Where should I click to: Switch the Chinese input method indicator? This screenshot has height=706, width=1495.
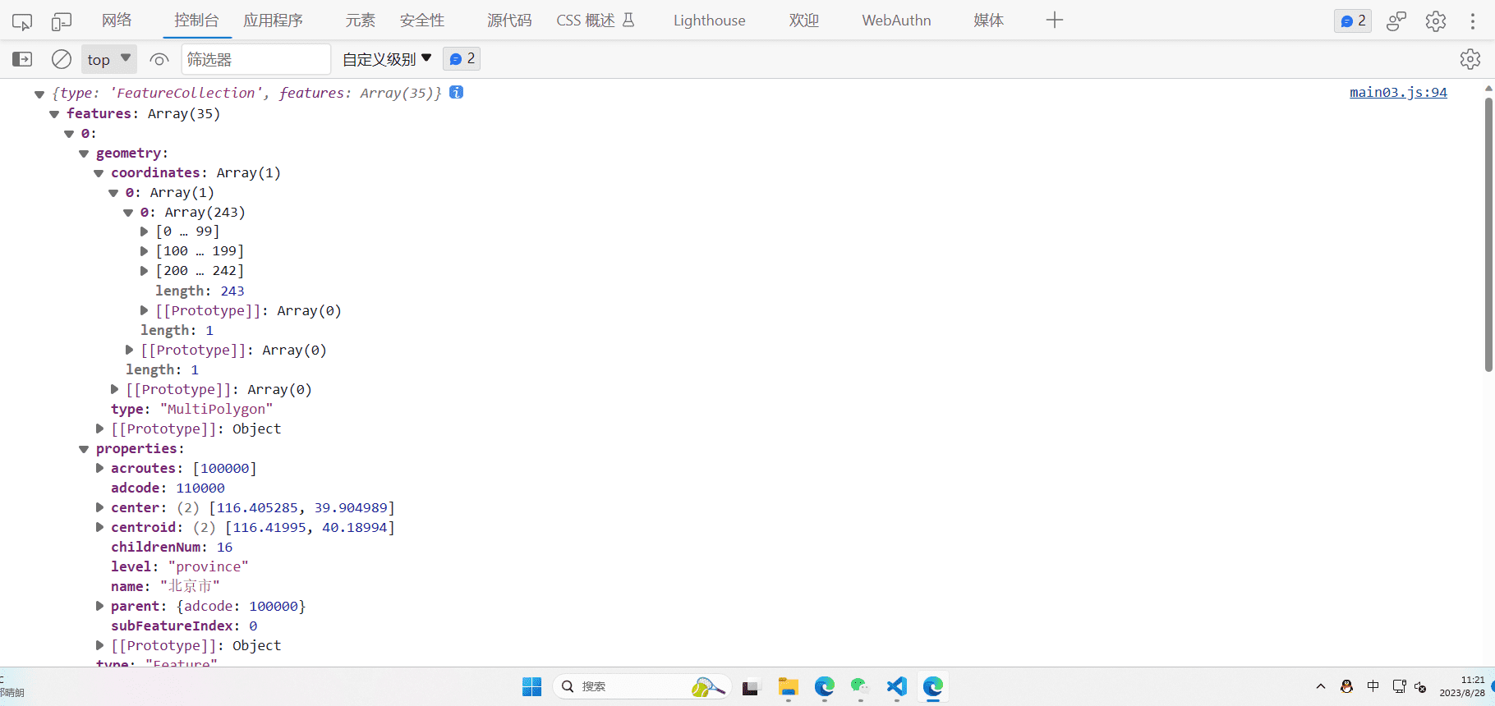click(1373, 686)
